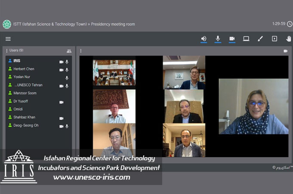The image size is (293, 194).
Task: Select Herbert Chen in users list
Action: click(x=24, y=69)
